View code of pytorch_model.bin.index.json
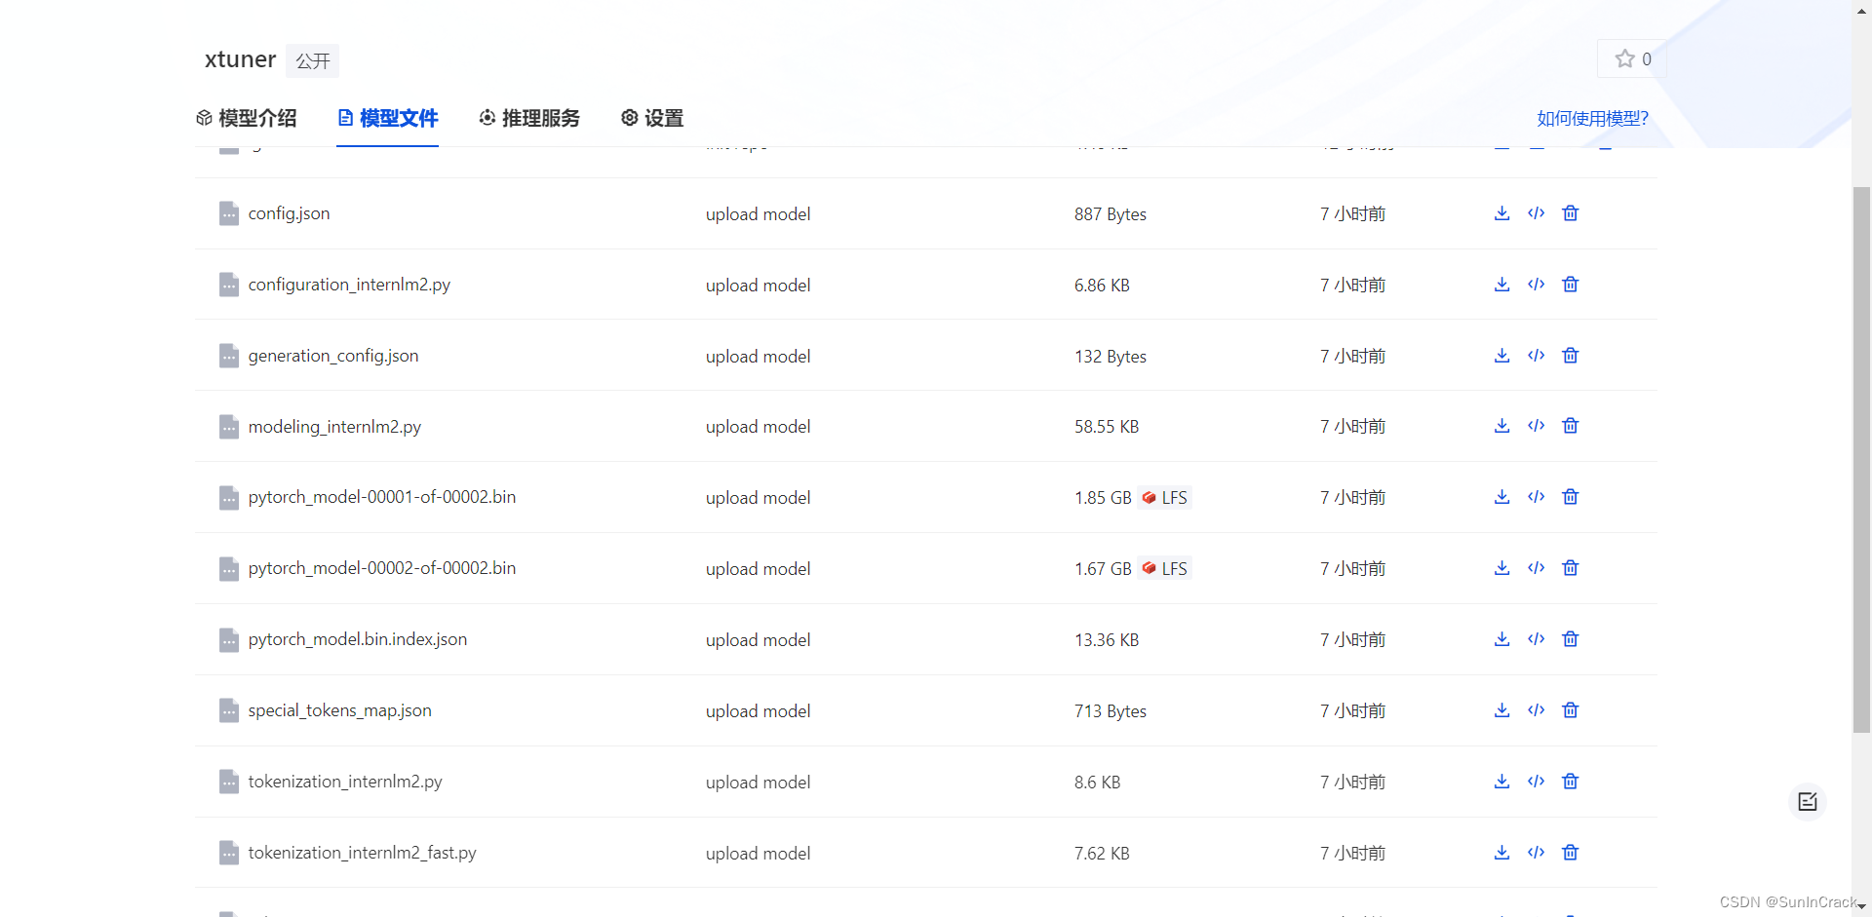The height and width of the screenshot is (917, 1872). tap(1537, 639)
